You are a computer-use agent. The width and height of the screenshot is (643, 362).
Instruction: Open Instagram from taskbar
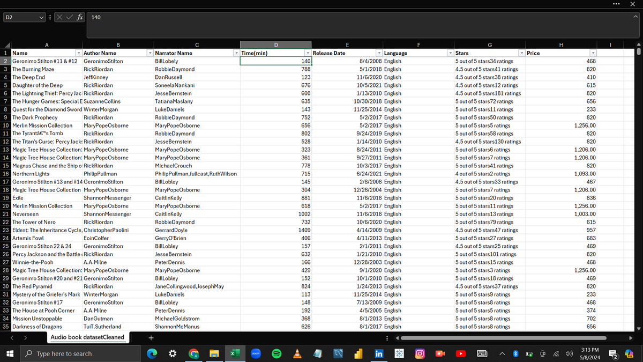click(x=420, y=354)
